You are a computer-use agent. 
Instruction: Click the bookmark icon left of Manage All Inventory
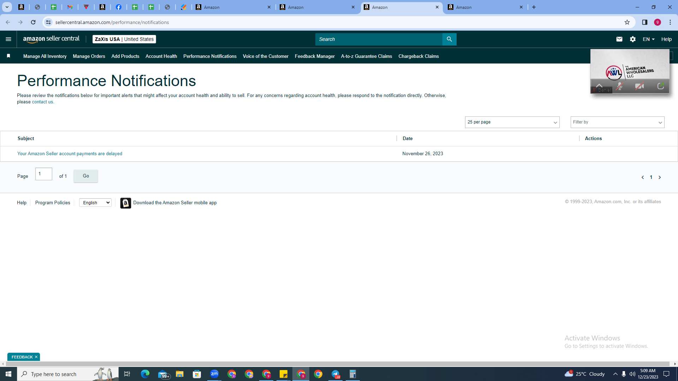[8, 56]
